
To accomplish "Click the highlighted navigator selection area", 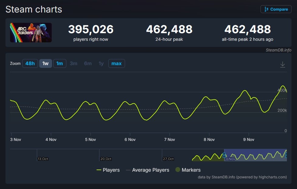I will coord(255,155).
